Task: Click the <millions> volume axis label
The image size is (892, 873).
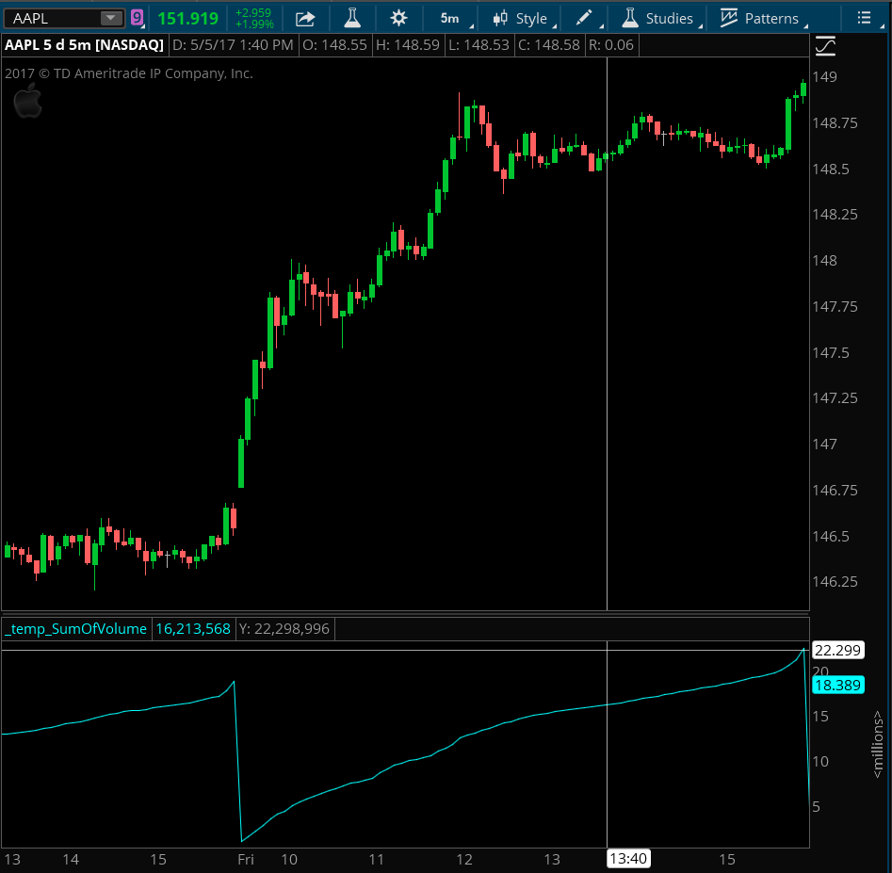Action: (x=878, y=744)
